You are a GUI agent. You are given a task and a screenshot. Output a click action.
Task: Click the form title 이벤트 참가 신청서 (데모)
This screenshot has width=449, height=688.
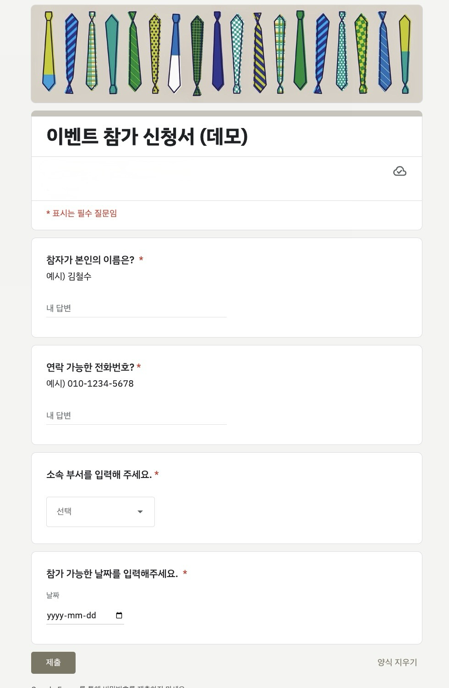click(147, 136)
